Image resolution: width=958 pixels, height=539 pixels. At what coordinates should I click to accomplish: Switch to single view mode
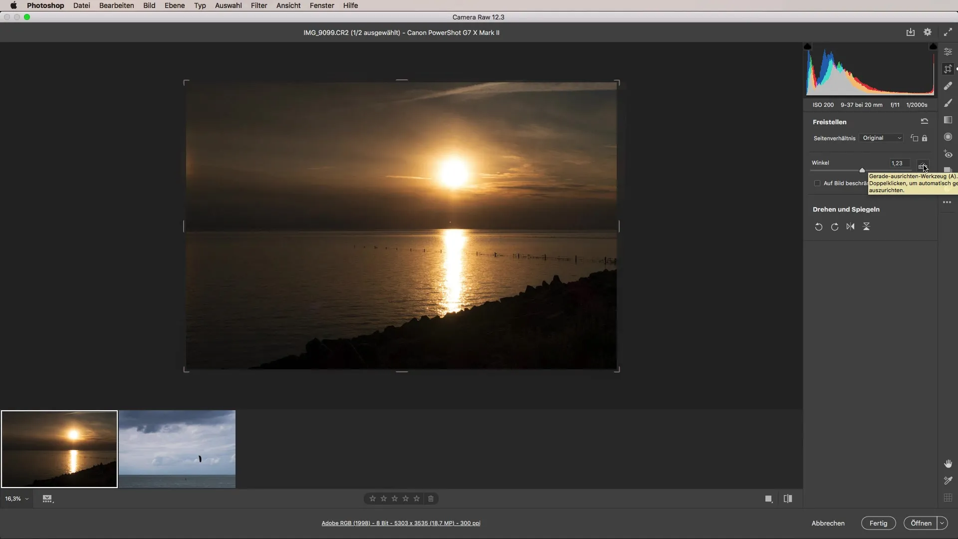point(768,499)
